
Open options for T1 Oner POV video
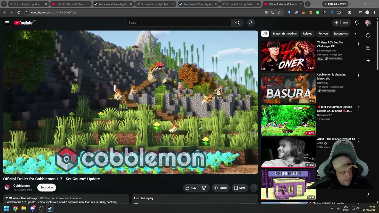pos(358,43)
